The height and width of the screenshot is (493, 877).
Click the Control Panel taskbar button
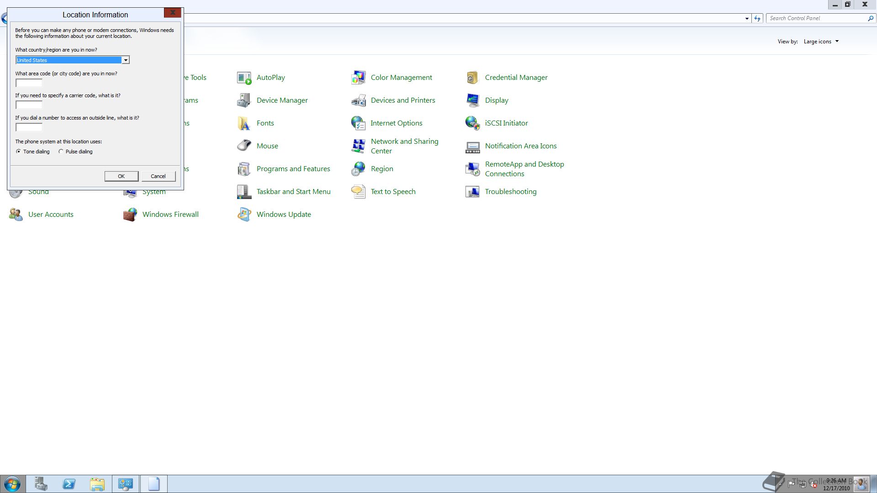126,484
